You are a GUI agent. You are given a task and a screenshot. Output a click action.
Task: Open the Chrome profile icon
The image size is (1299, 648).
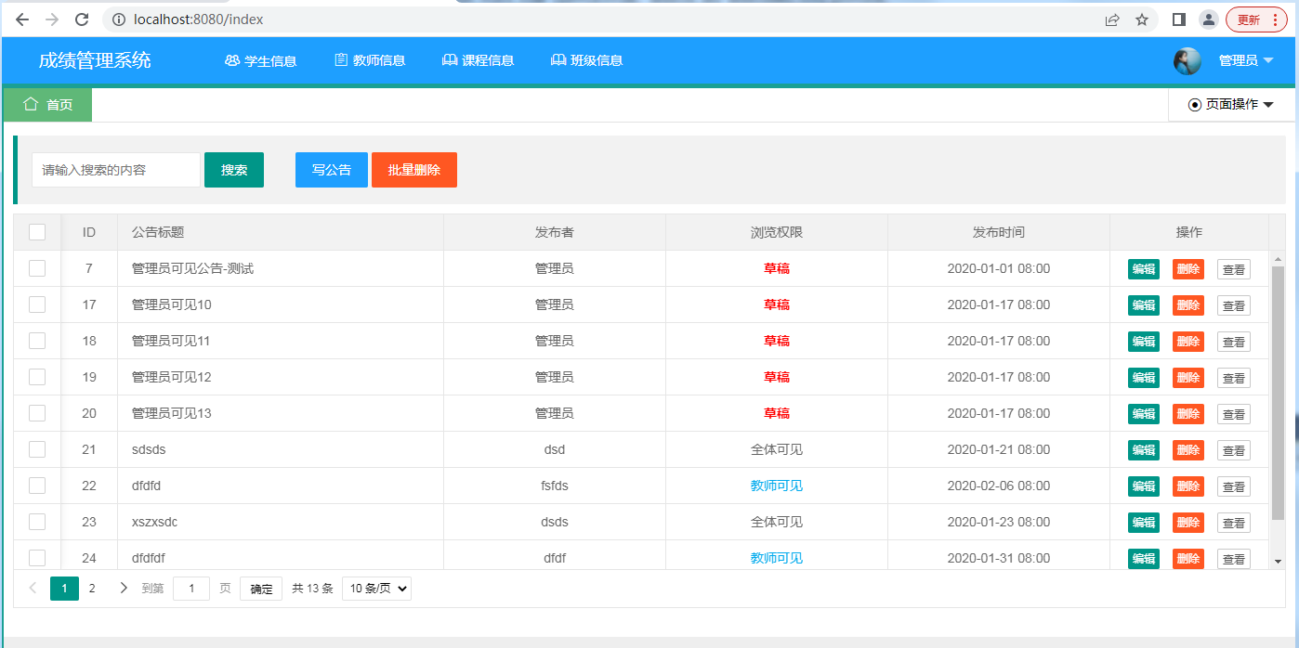(1208, 19)
